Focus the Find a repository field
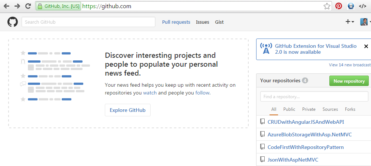371x166 pixels. 314,97
